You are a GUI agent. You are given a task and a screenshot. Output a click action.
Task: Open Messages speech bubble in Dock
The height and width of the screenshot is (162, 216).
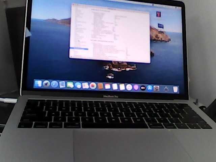pos(78,85)
